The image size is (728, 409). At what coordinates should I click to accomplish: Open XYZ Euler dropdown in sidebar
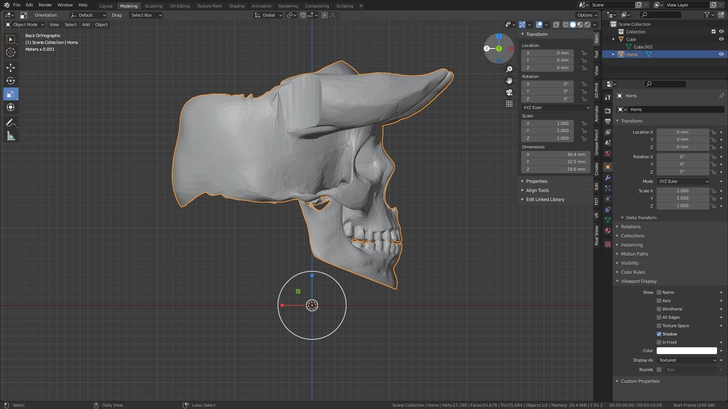tap(556, 108)
